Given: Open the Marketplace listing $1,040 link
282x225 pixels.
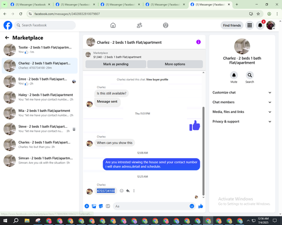Looking at the screenshot, I should 117,57.
